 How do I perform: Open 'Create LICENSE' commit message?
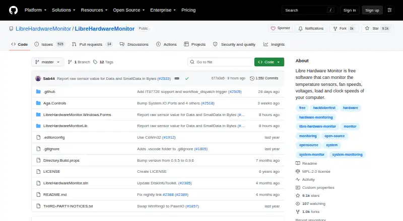pos(152,171)
